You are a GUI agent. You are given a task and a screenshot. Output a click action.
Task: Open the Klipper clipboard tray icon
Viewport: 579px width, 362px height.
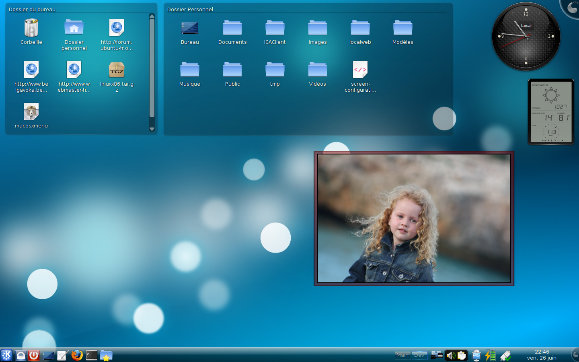462,355
